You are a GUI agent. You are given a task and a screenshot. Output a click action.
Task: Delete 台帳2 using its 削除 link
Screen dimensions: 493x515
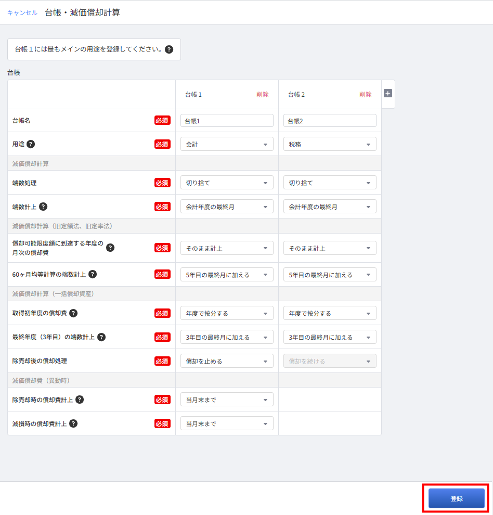(366, 95)
